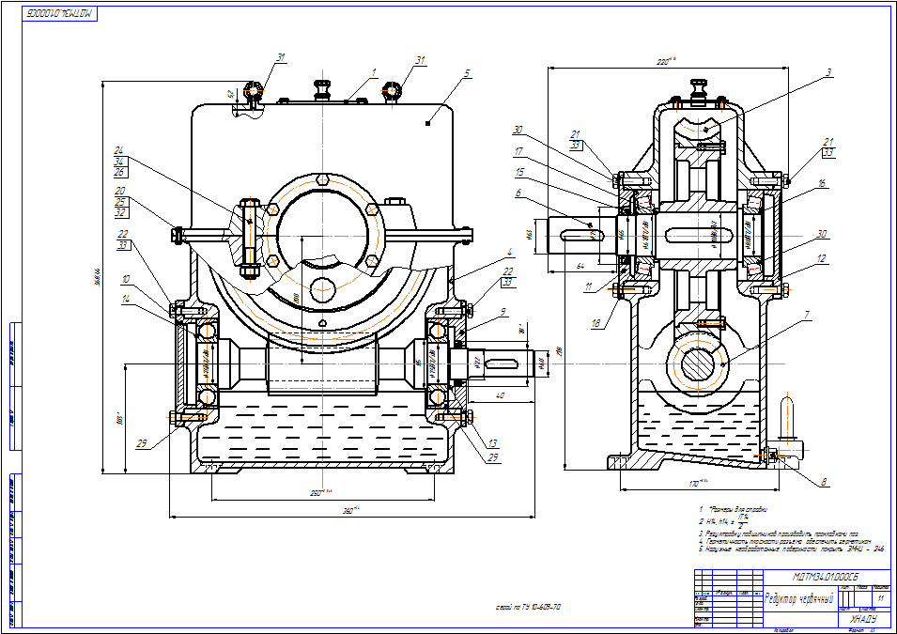The width and height of the screenshot is (897, 634).
Task: Click part callout number 16
Action: [x=822, y=183]
